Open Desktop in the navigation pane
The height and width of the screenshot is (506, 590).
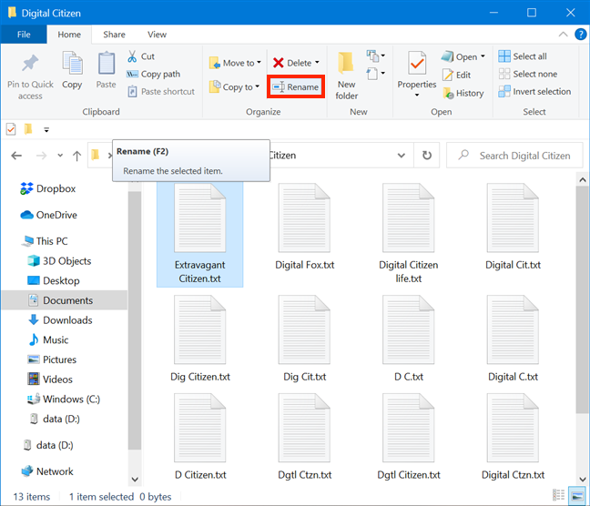(x=54, y=280)
